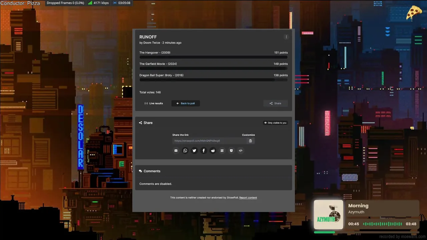Click the green bitrate signal icon

click(90, 3)
